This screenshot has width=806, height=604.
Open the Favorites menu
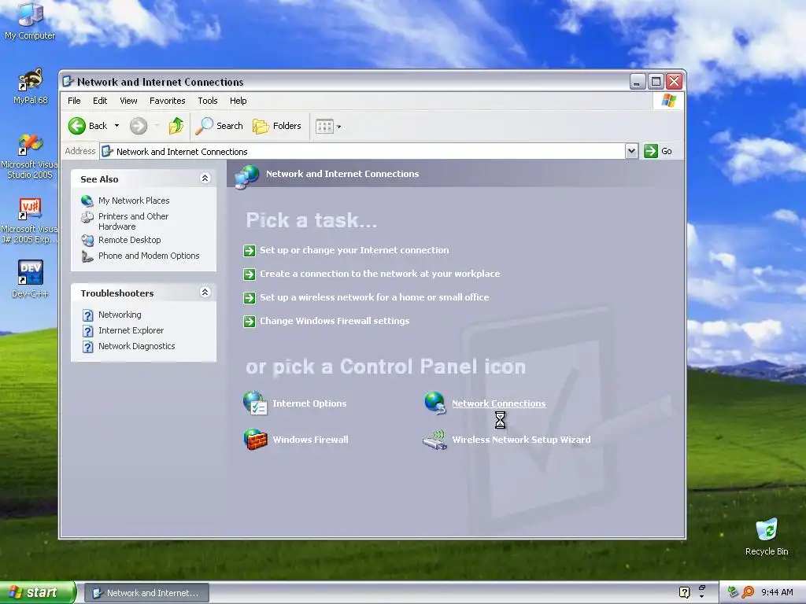click(x=167, y=101)
